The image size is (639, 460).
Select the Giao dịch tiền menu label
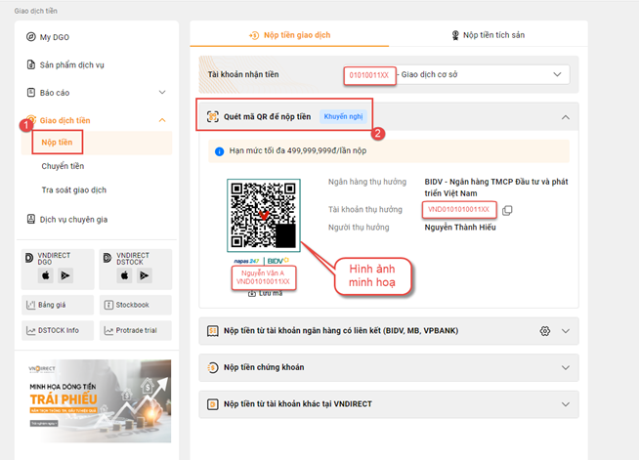(64, 120)
